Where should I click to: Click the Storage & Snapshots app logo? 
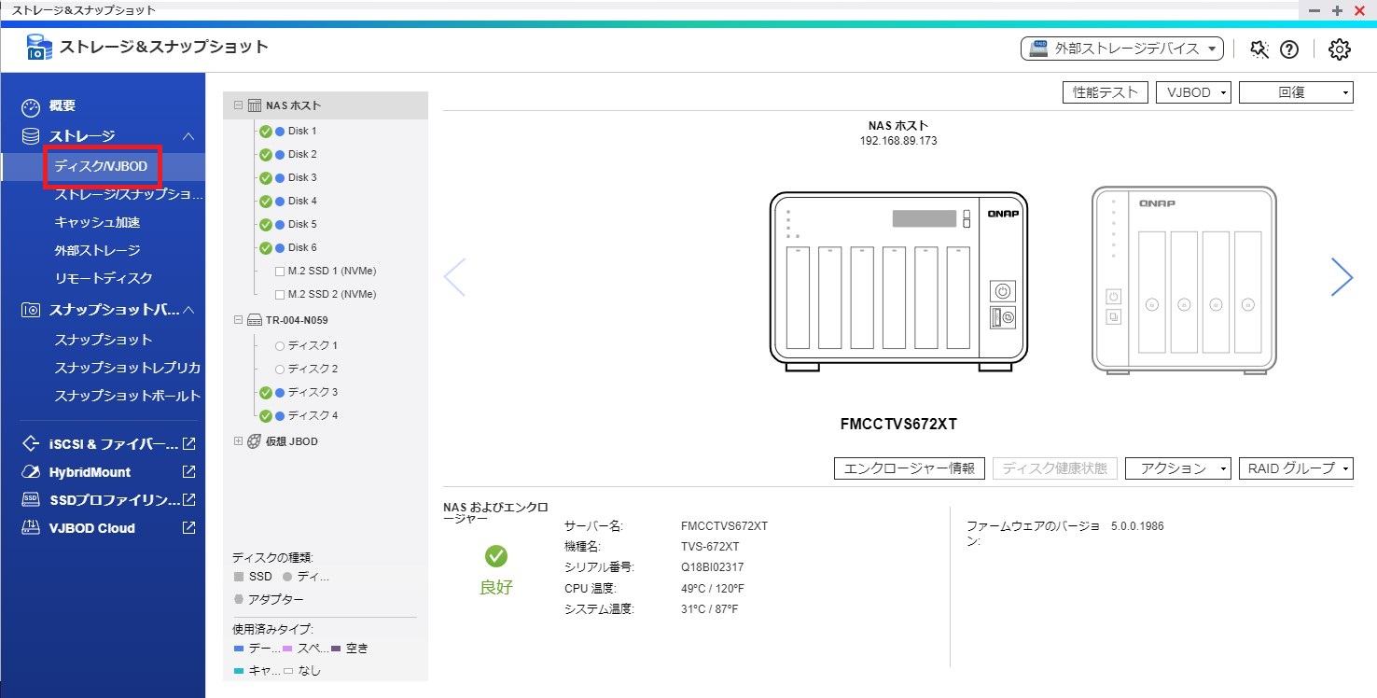(x=39, y=48)
